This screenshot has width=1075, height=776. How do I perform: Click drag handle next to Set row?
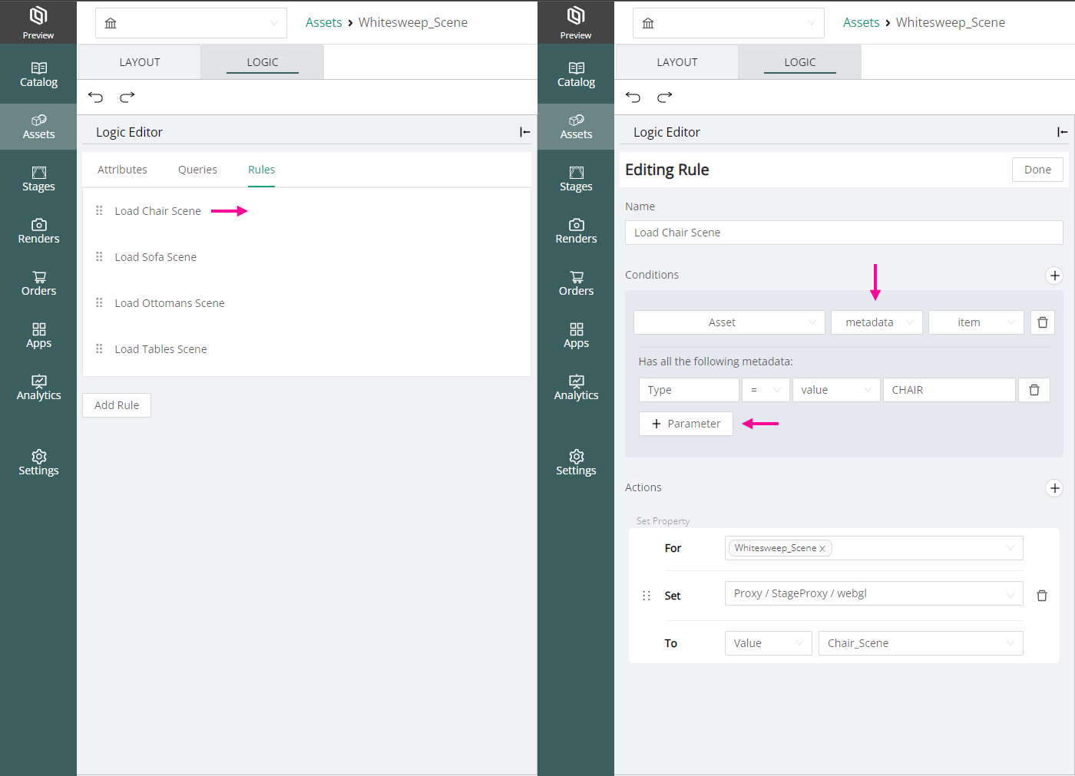(646, 596)
